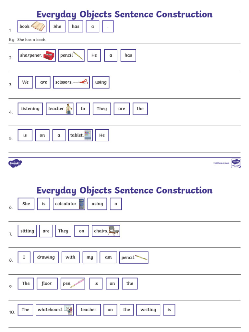Click the teacher figure in row 4

[x=69, y=109]
